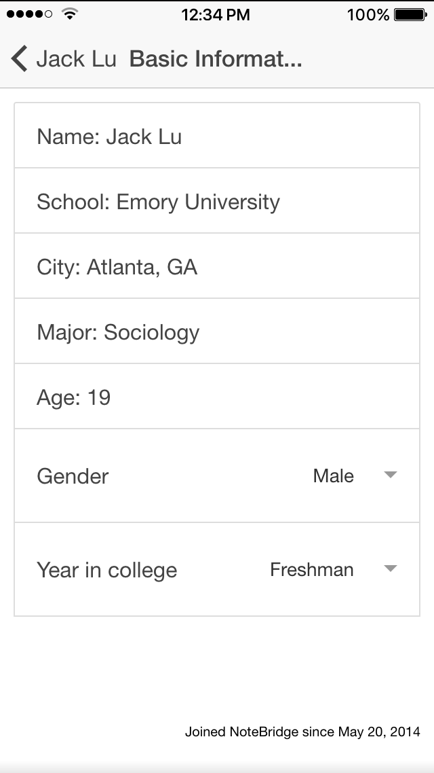
Task: Tap the Gender row label
Action: [73, 475]
